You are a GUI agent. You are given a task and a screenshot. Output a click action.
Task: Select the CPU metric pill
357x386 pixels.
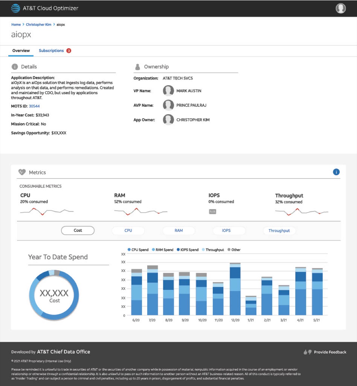click(128, 230)
